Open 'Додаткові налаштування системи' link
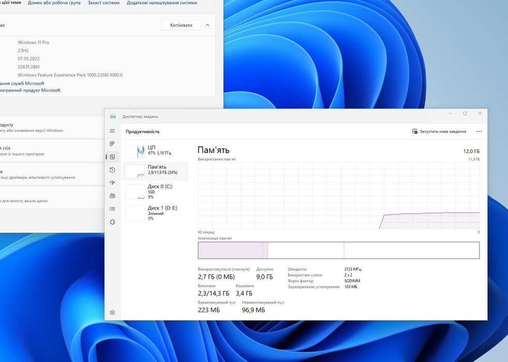Image resolution: width=508 pixels, height=362 pixels. 162,3
